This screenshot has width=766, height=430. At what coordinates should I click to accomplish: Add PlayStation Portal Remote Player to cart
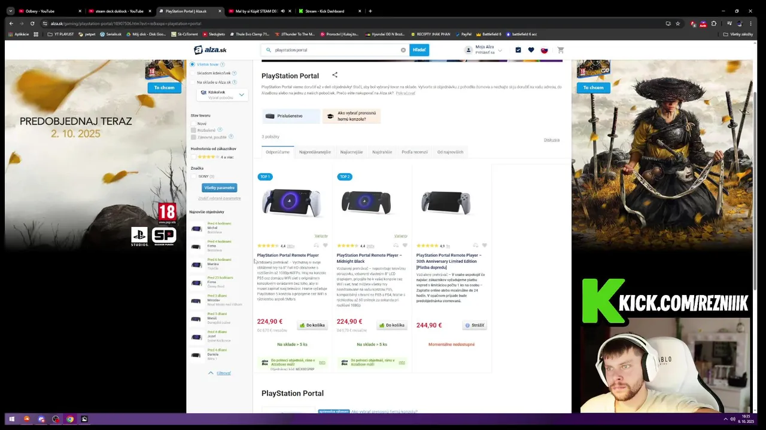(x=312, y=325)
